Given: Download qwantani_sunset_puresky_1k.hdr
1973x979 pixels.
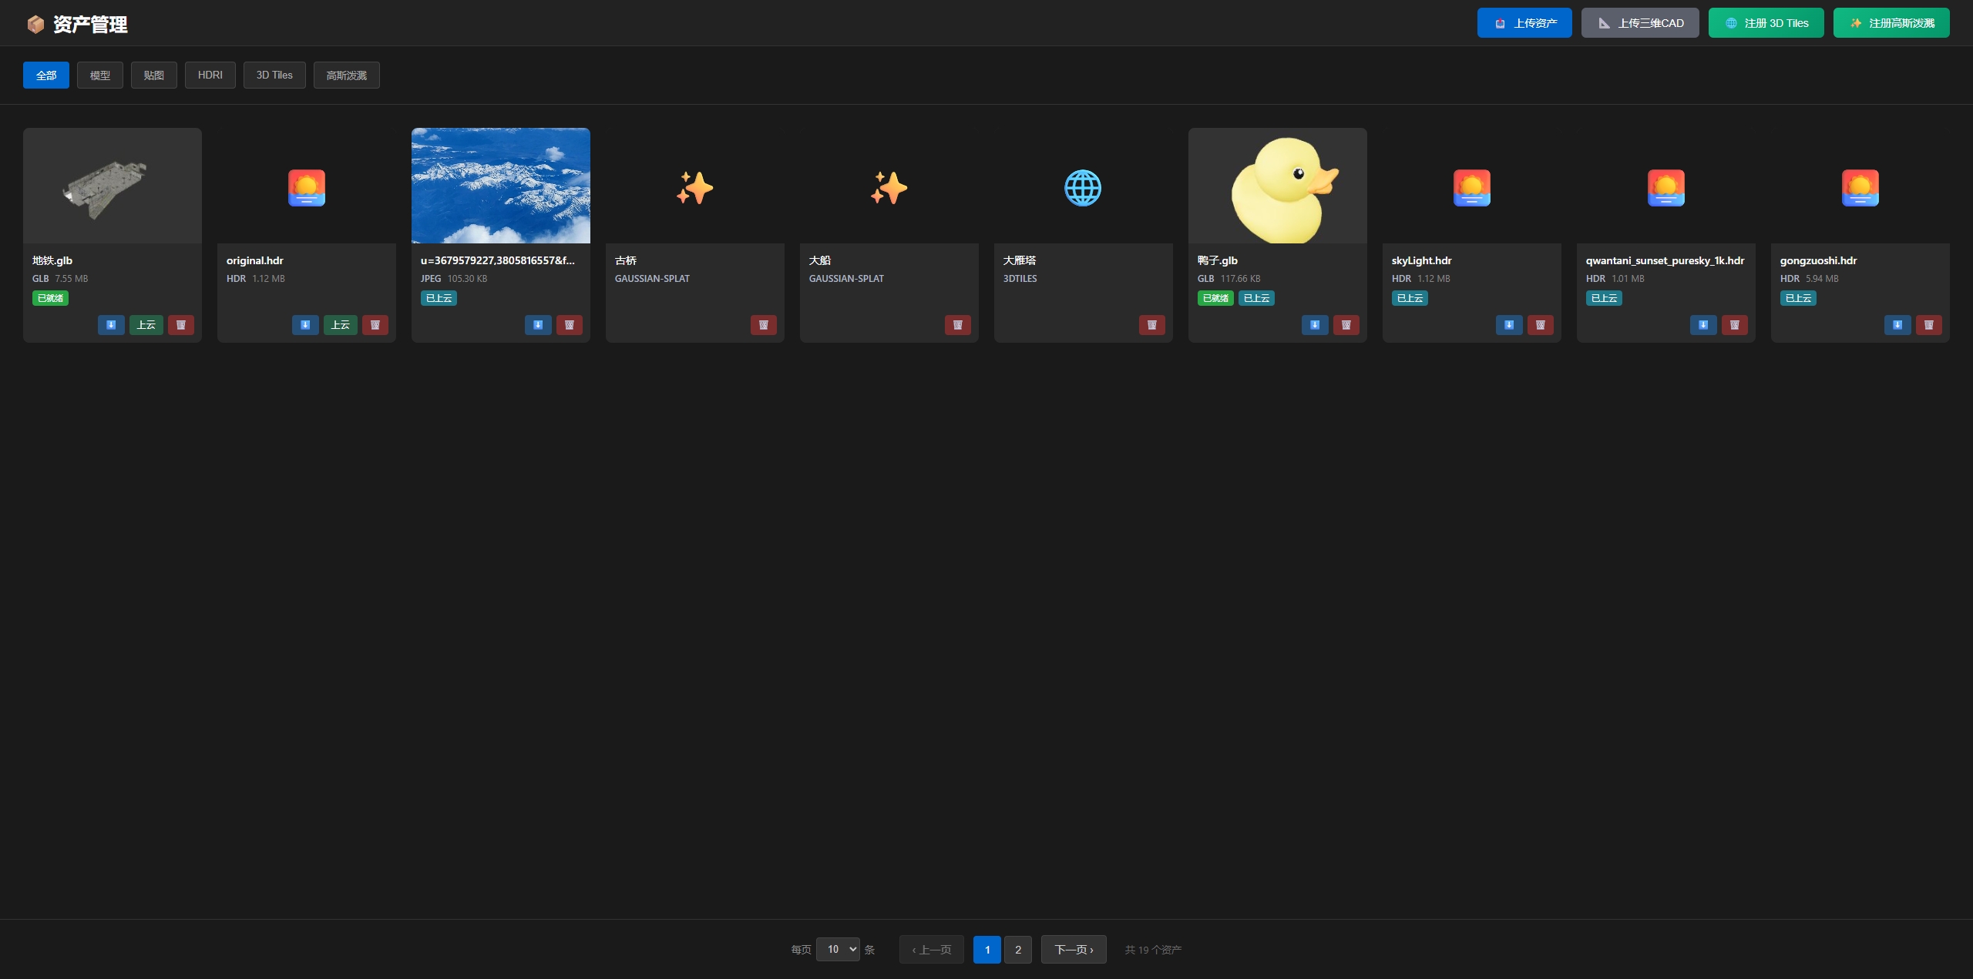Looking at the screenshot, I should 1703,325.
